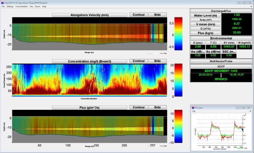
Task: Click the temperature value 8.68
Action: click(x=213, y=47)
